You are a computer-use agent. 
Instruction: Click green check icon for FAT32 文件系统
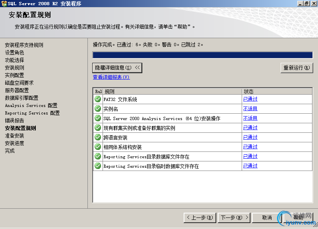click(x=98, y=99)
